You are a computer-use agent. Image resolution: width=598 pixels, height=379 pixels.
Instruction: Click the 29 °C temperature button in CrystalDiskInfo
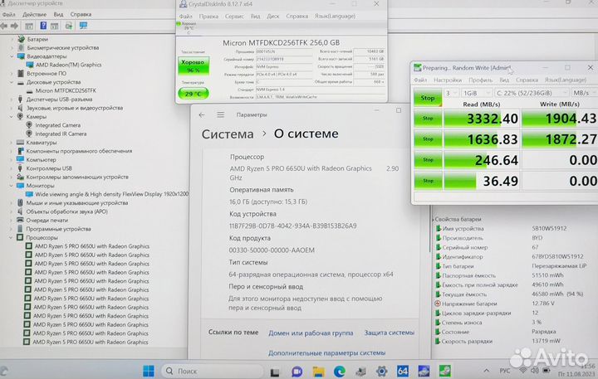click(x=194, y=94)
